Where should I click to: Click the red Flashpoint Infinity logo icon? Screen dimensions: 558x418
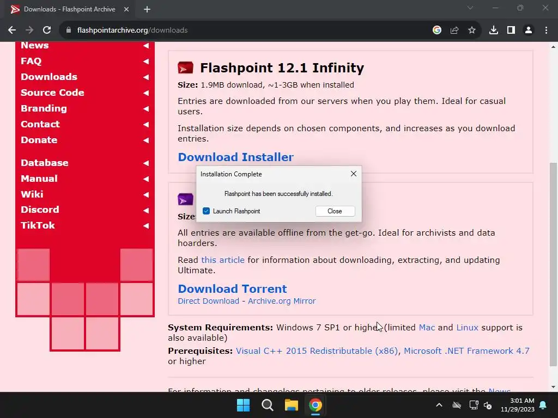[185, 67]
